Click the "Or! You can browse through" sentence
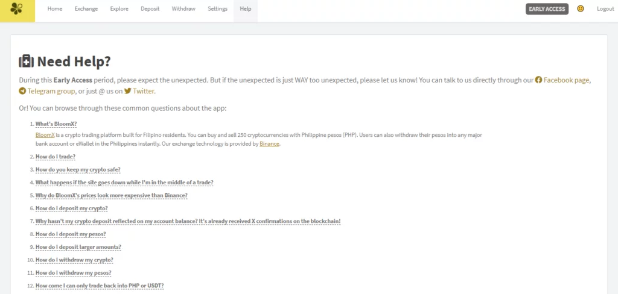This screenshot has height=294, width=618. 123,108
